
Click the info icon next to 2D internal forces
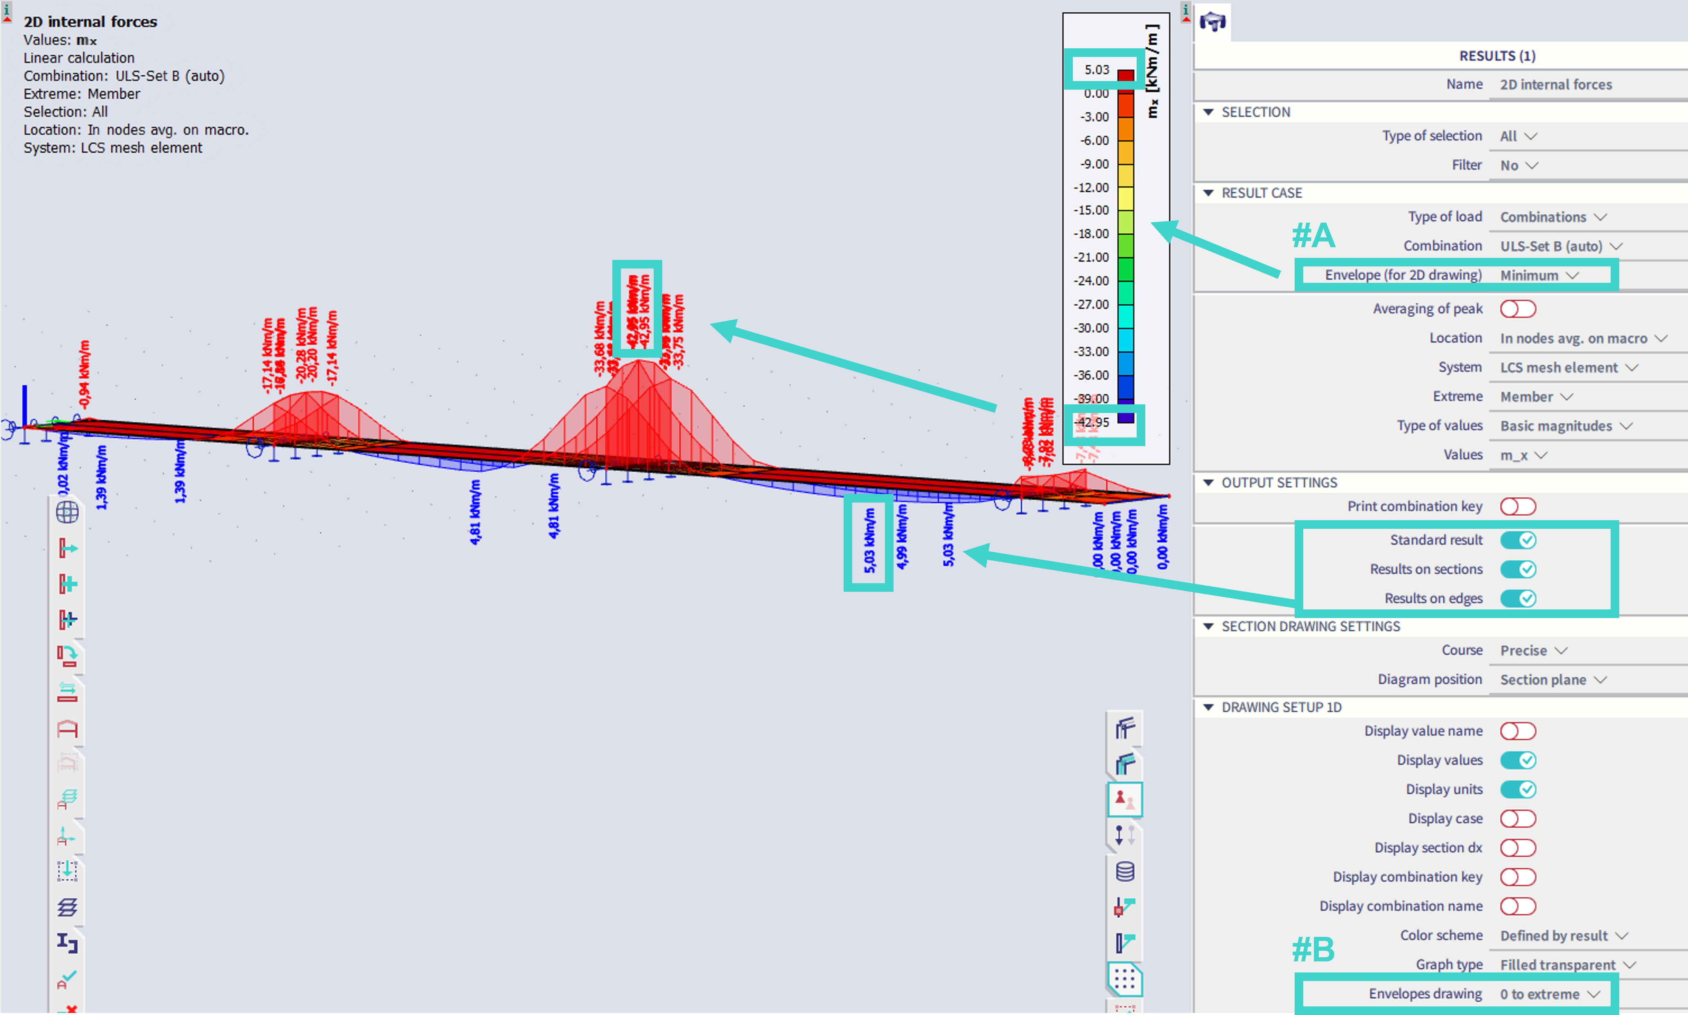[x=7, y=11]
